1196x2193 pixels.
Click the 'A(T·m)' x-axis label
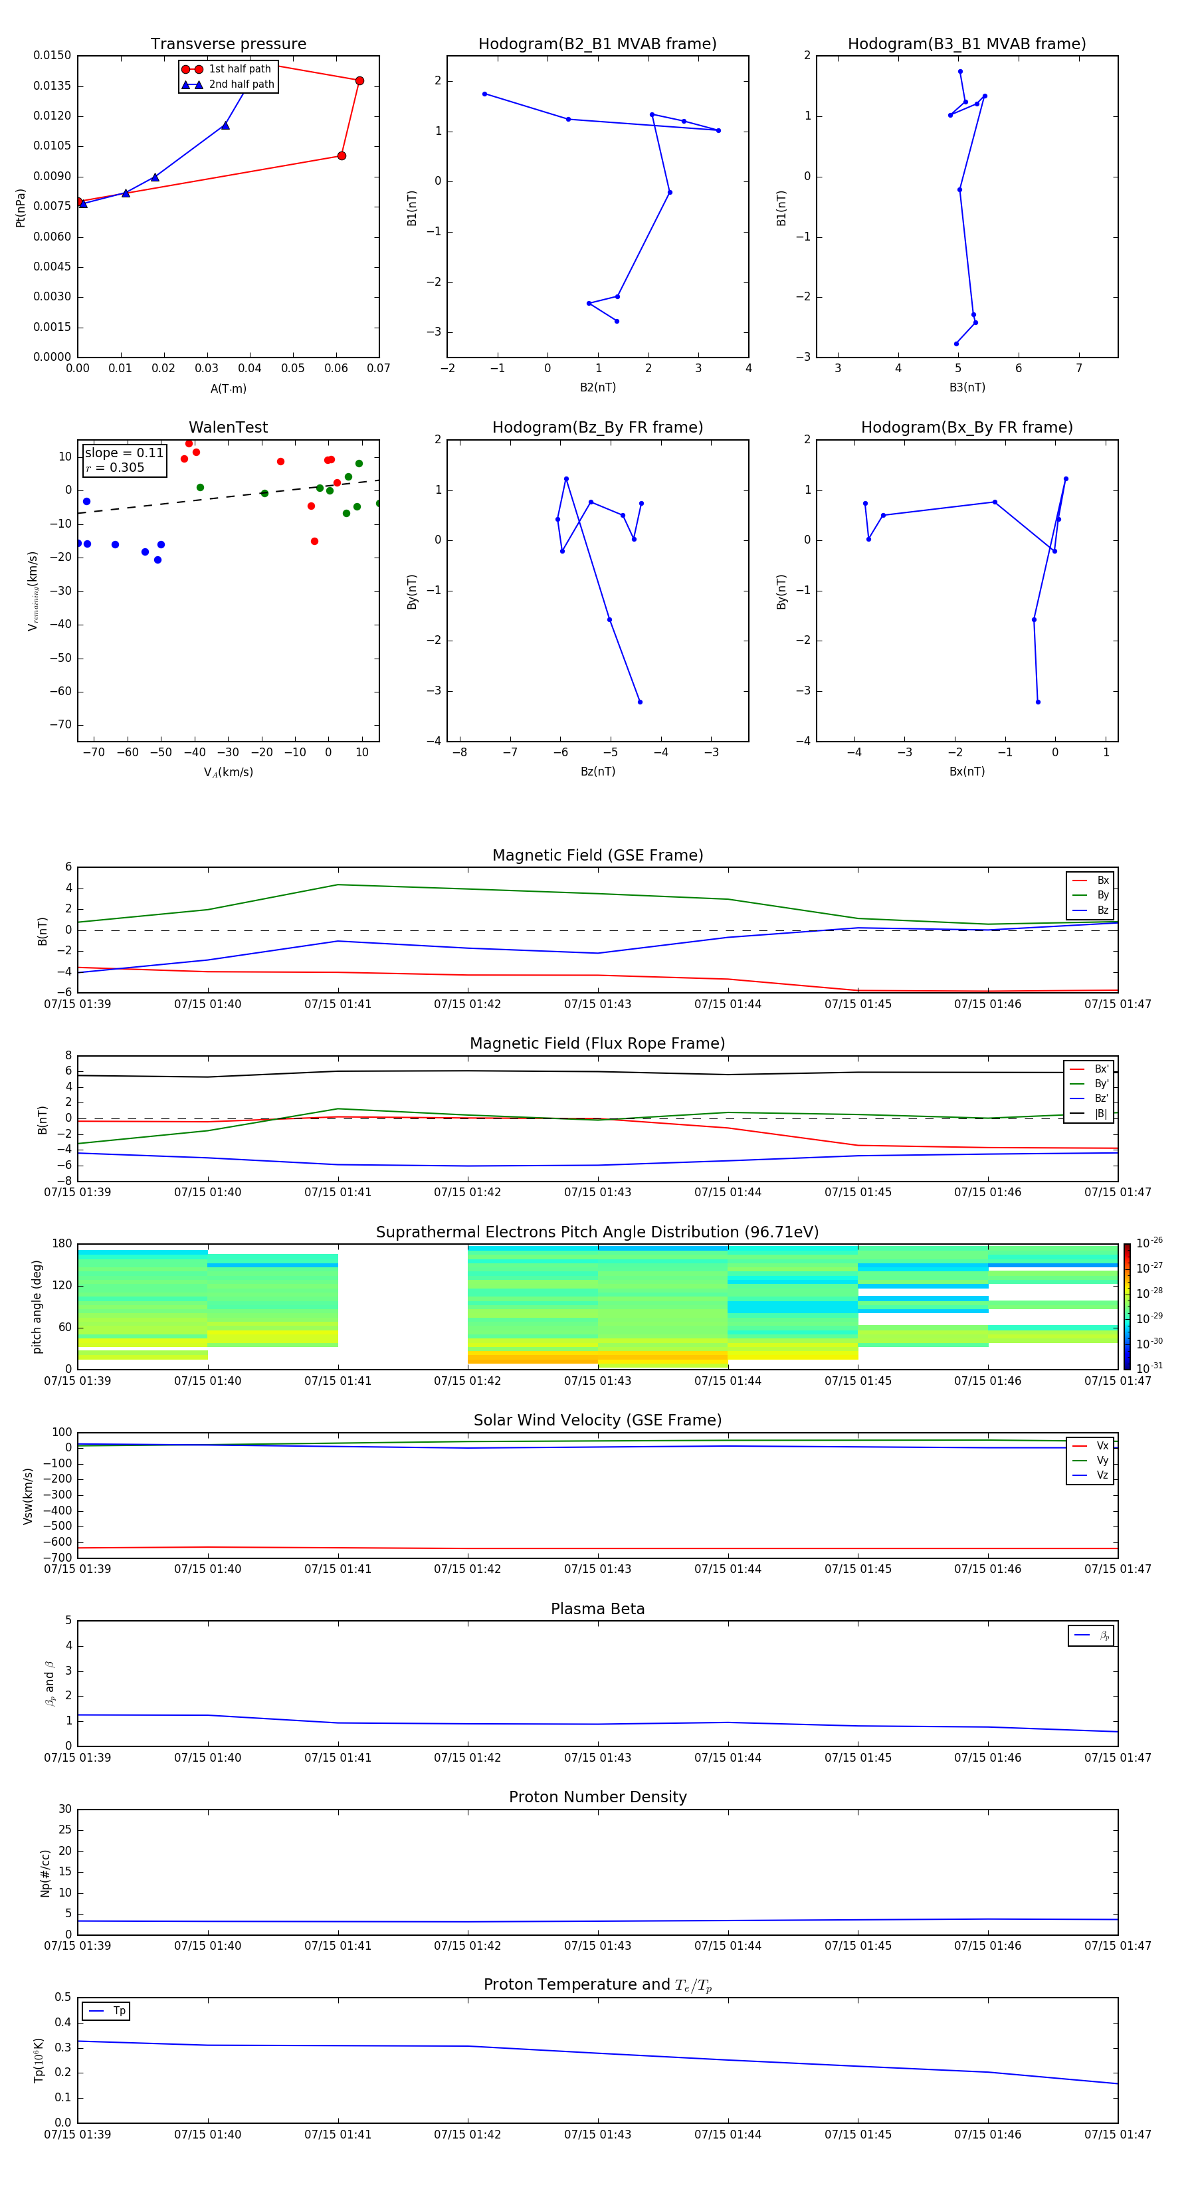pyautogui.click(x=228, y=389)
